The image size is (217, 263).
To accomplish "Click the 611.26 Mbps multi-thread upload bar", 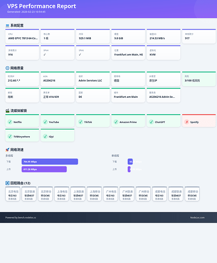I will (44, 169).
